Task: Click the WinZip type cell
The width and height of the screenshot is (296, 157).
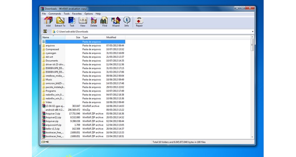Action: 86,110
